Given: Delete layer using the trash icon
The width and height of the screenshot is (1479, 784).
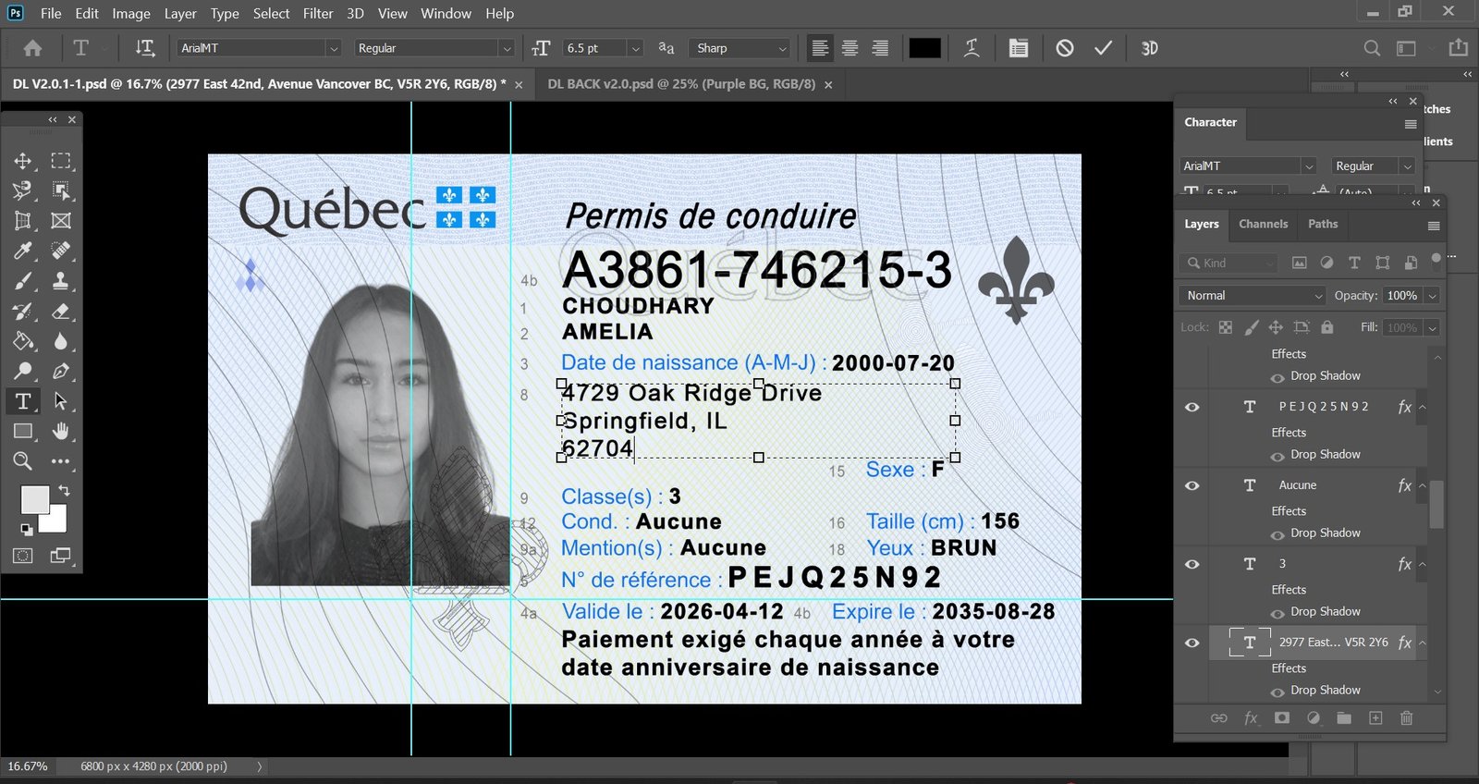Looking at the screenshot, I should tap(1406, 718).
